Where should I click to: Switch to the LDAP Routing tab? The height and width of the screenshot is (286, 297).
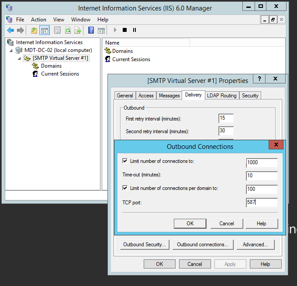tap(222, 96)
